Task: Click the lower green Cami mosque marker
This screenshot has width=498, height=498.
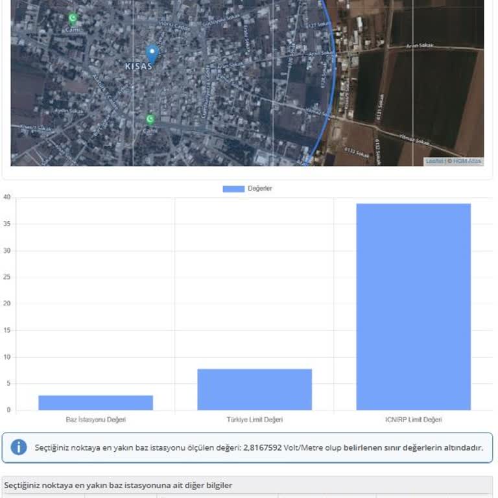Action: tap(150, 119)
